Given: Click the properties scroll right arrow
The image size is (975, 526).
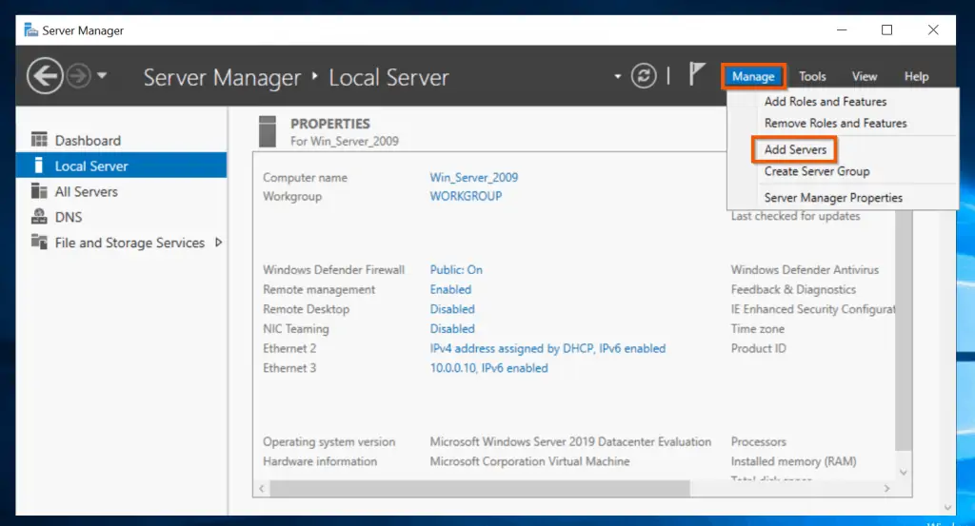Looking at the screenshot, I should pyautogui.click(x=886, y=488).
